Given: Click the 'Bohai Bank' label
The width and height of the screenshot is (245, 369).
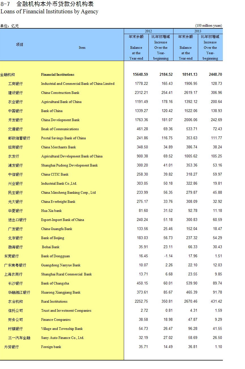Looking at the screenshot, I should (x=51, y=247).
